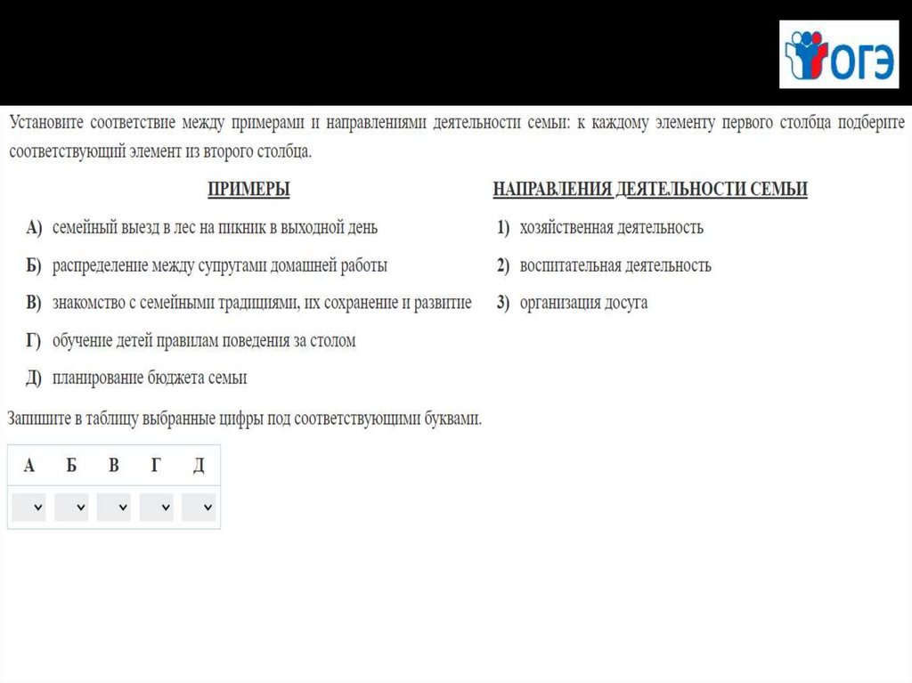912x683 pixels.
Task: Click example Б about distributing housework
Action: (x=207, y=265)
